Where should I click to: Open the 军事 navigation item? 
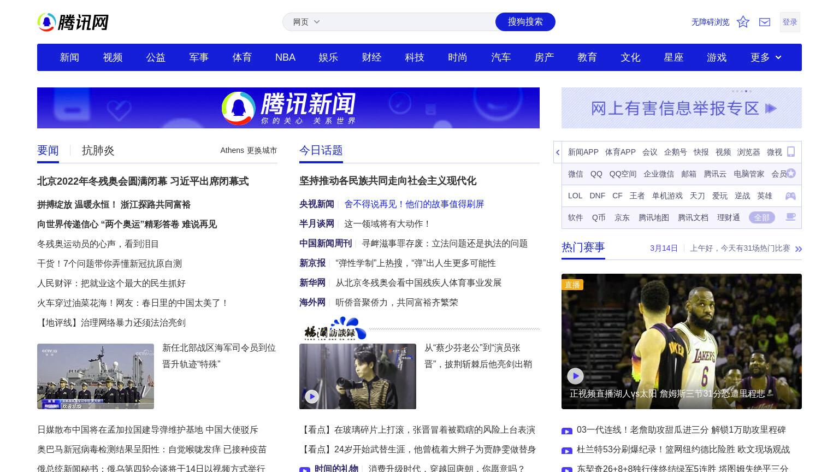point(199,57)
